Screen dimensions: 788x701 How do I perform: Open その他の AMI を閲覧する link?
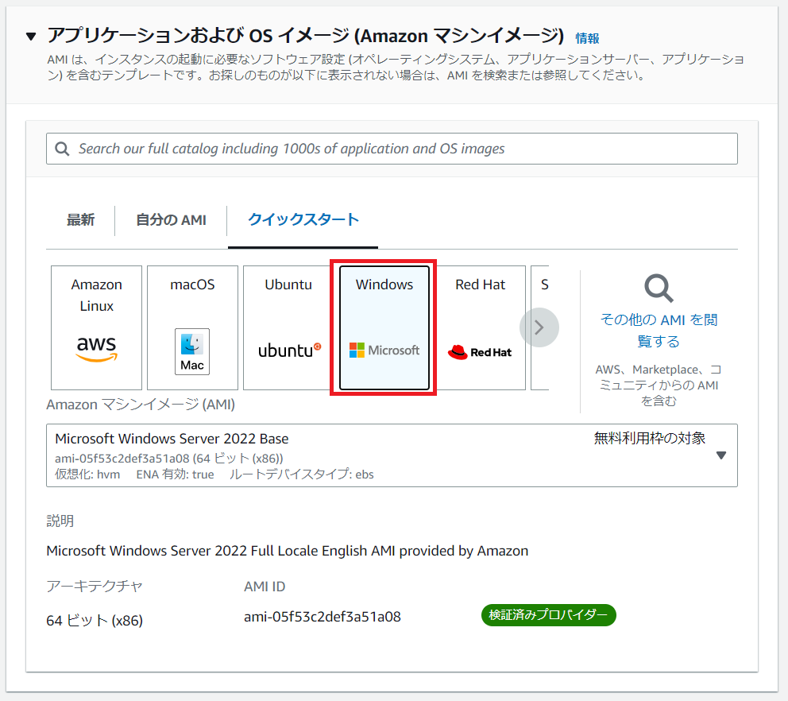[659, 331]
